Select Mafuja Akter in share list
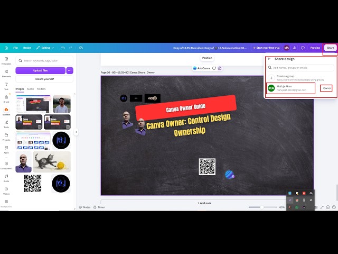338x254 pixels. (x=291, y=88)
